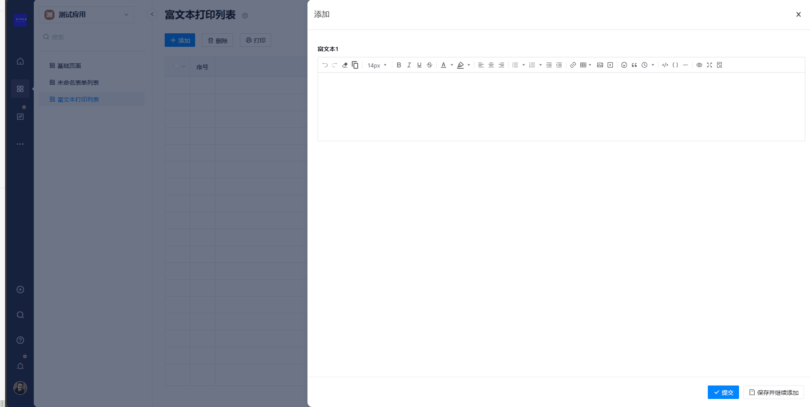Screen dimensions: 810x407
Task: Click the insert link icon
Action: coord(573,65)
